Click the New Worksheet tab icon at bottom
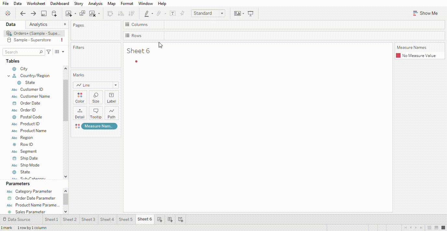This screenshot has height=231, width=447. [x=160, y=219]
